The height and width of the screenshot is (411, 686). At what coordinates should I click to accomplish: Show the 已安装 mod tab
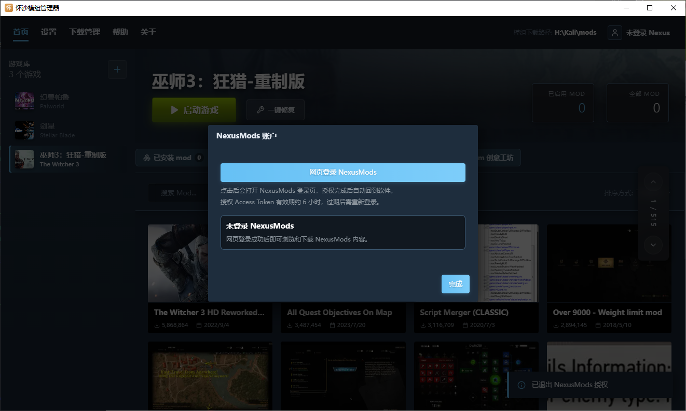172,158
